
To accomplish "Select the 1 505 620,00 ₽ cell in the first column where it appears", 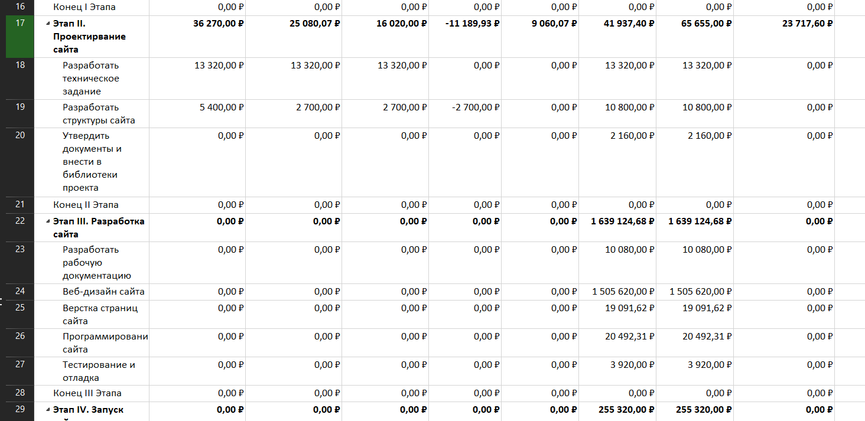I will (623, 292).
